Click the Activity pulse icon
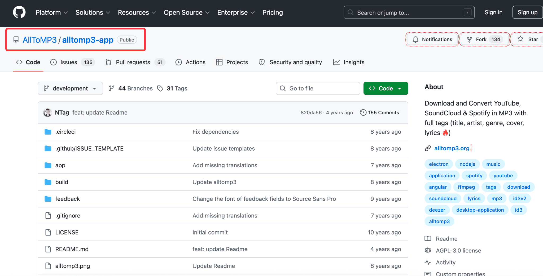This screenshot has width=543, height=276. point(428,262)
